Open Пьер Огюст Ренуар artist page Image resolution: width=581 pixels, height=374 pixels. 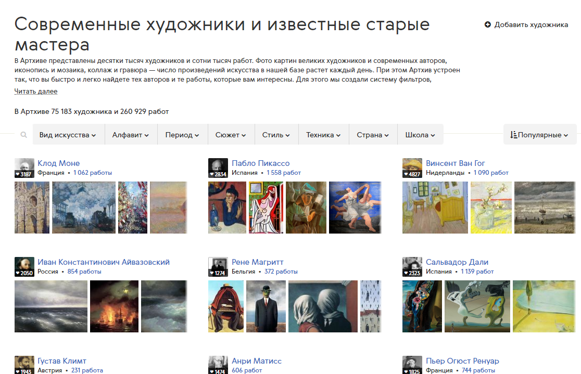coord(462,361)
